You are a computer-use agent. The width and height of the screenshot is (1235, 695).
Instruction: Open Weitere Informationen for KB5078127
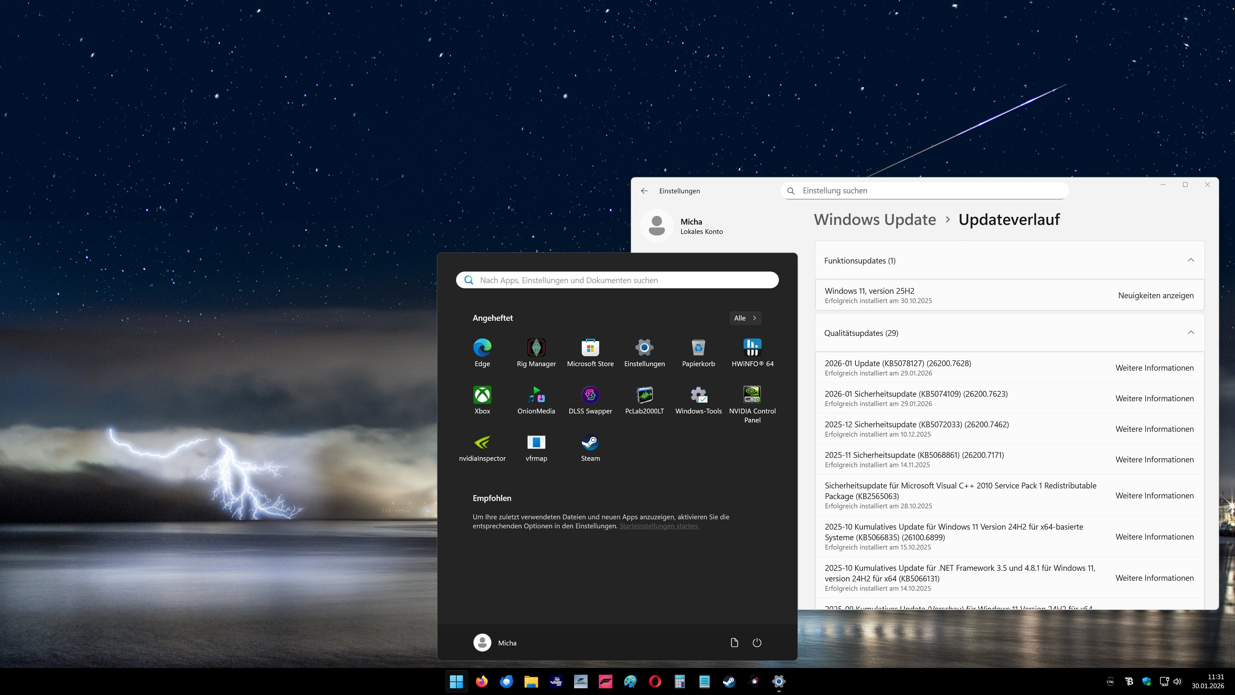[x=1154, y=368]
